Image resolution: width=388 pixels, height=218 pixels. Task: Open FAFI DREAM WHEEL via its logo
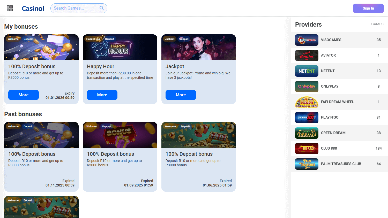(x=307, y=102)
